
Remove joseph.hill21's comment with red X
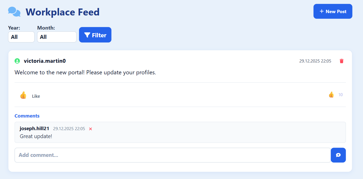pyautogui.click(x=90, y=129)
